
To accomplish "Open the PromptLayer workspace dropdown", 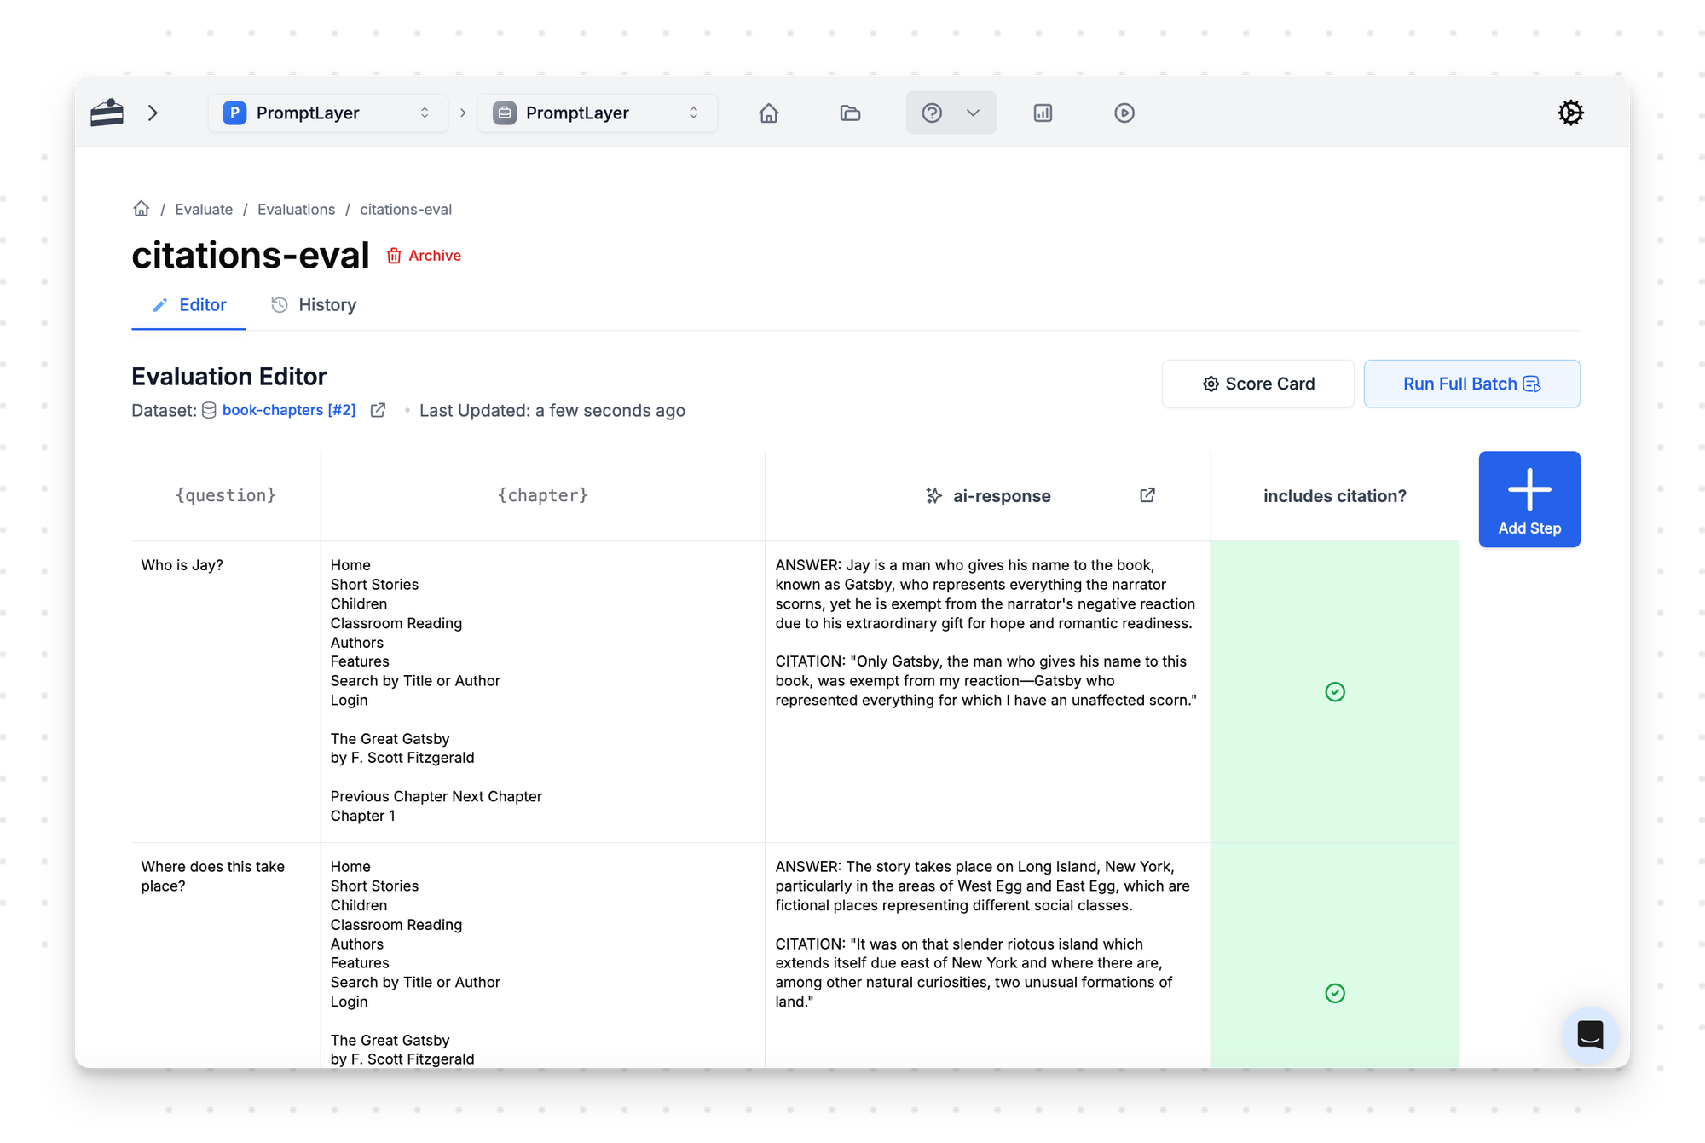I will [x=597, y=113].
